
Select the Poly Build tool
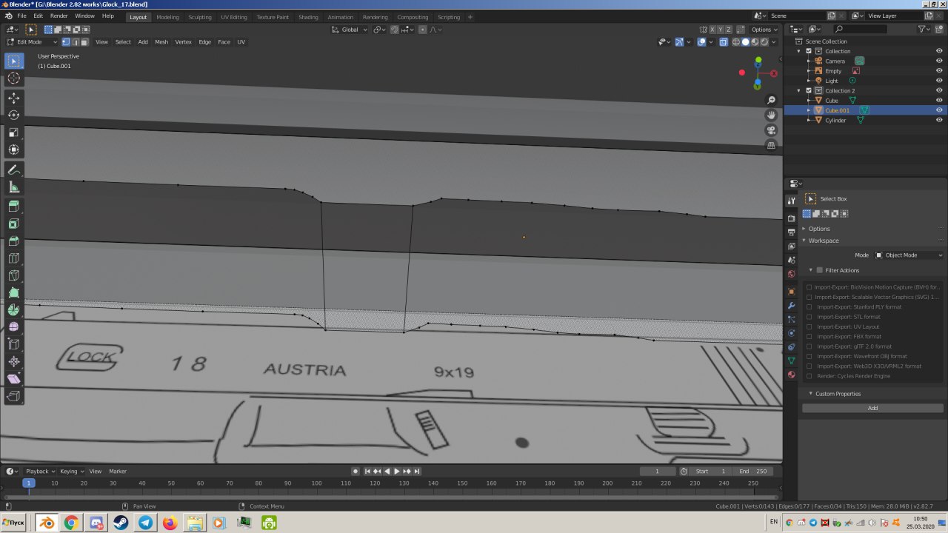coord(13,292)
